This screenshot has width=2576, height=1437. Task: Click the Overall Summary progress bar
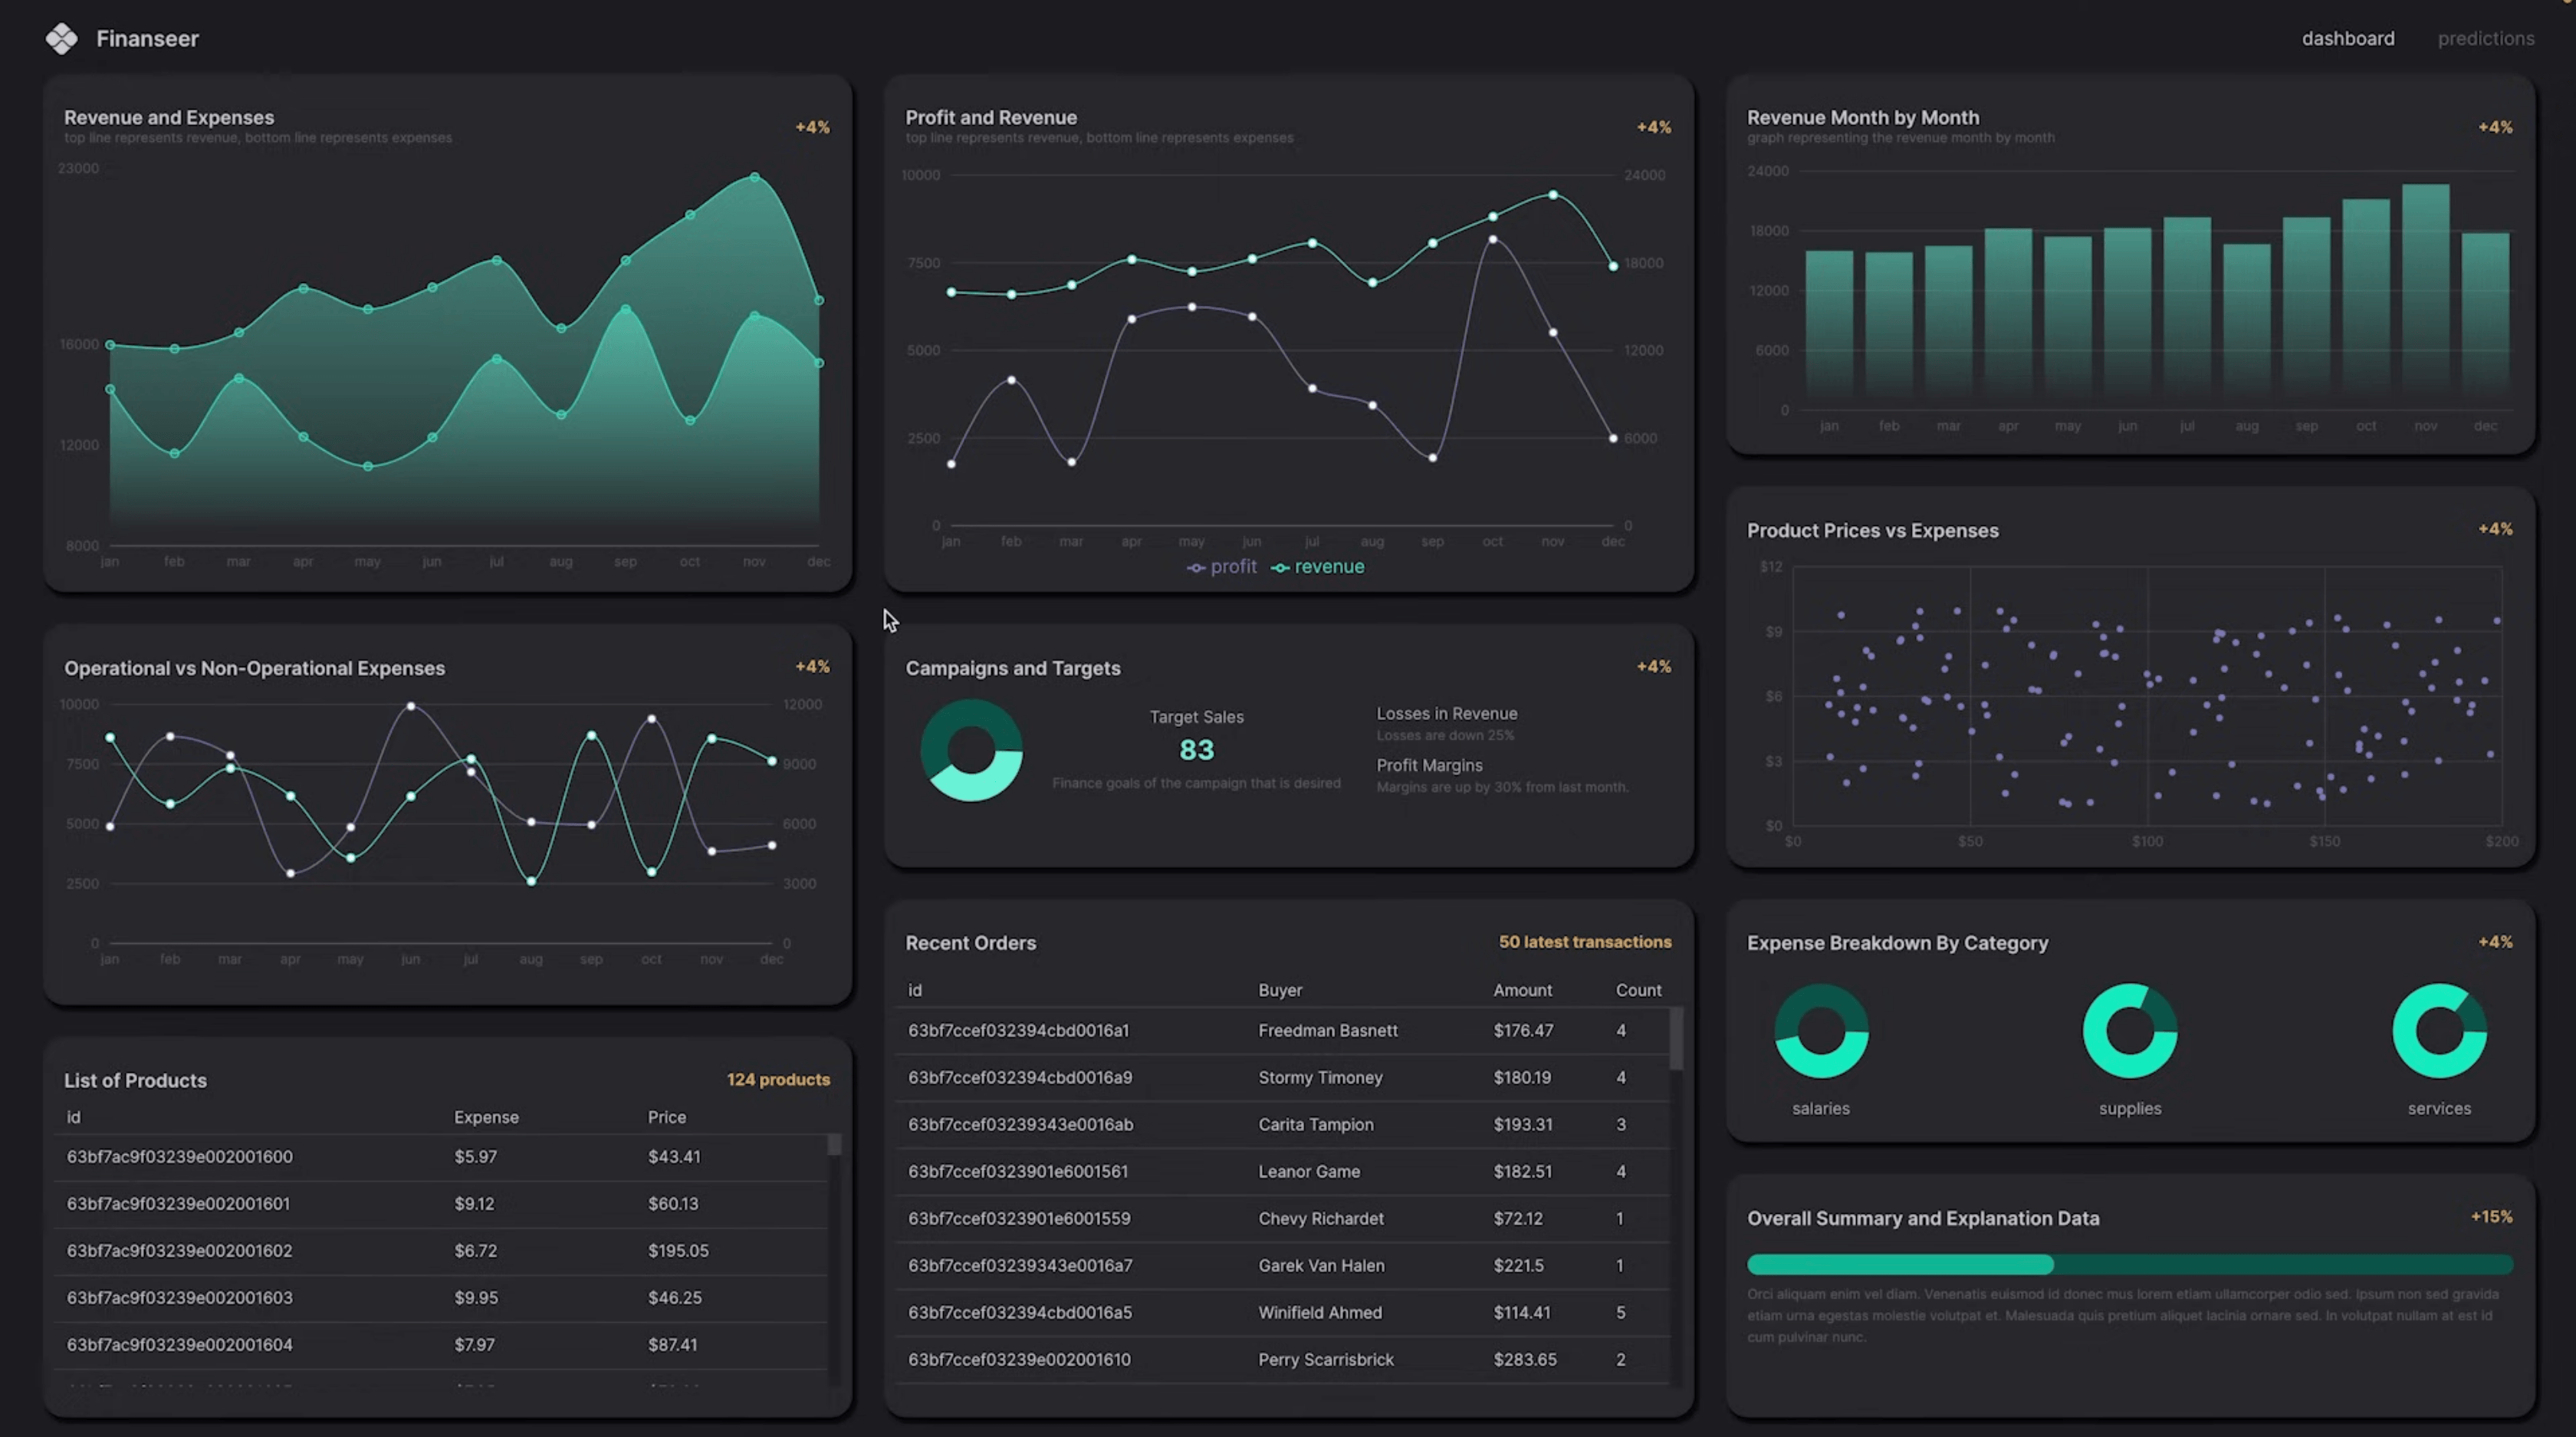pyautogui.click(x=2130, y=1265)
